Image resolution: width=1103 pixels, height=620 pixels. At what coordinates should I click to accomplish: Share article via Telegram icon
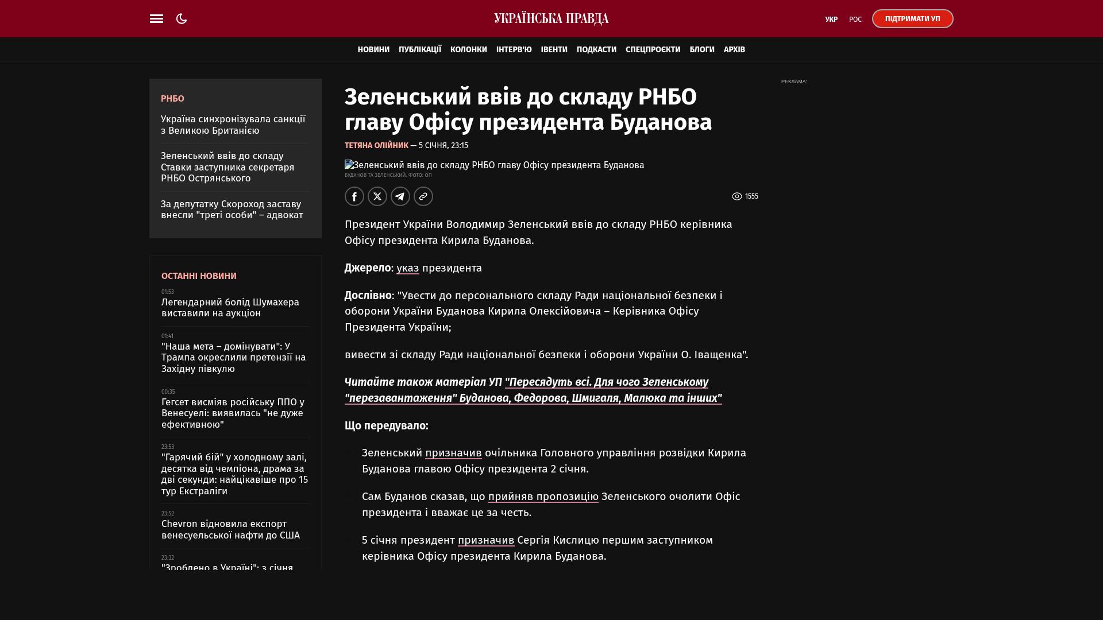click(x=400, y=196)
